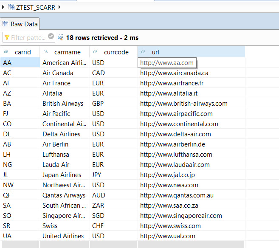Image resolution: width=279 pixels, height=248 pixels.
Task: Expand the arrow right of ZTEST_SCARR
Action: click(x=59, y=7)
